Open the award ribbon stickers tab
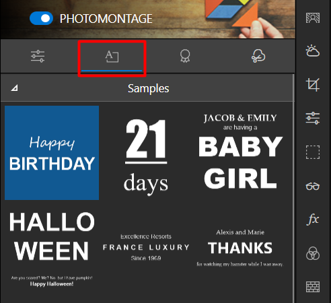Viewport: 331px width, 303px height. pyautogui.click(x=185, y=56)
